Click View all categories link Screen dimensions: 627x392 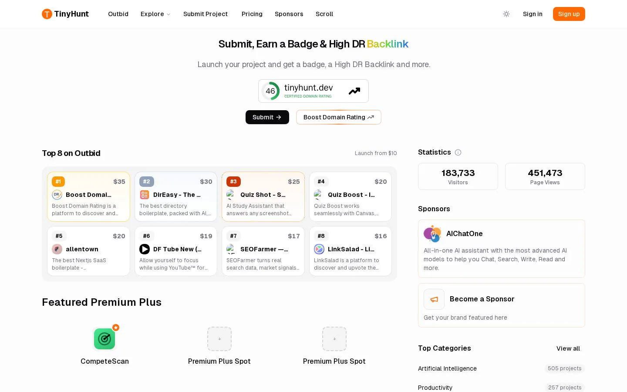(568, 348)
